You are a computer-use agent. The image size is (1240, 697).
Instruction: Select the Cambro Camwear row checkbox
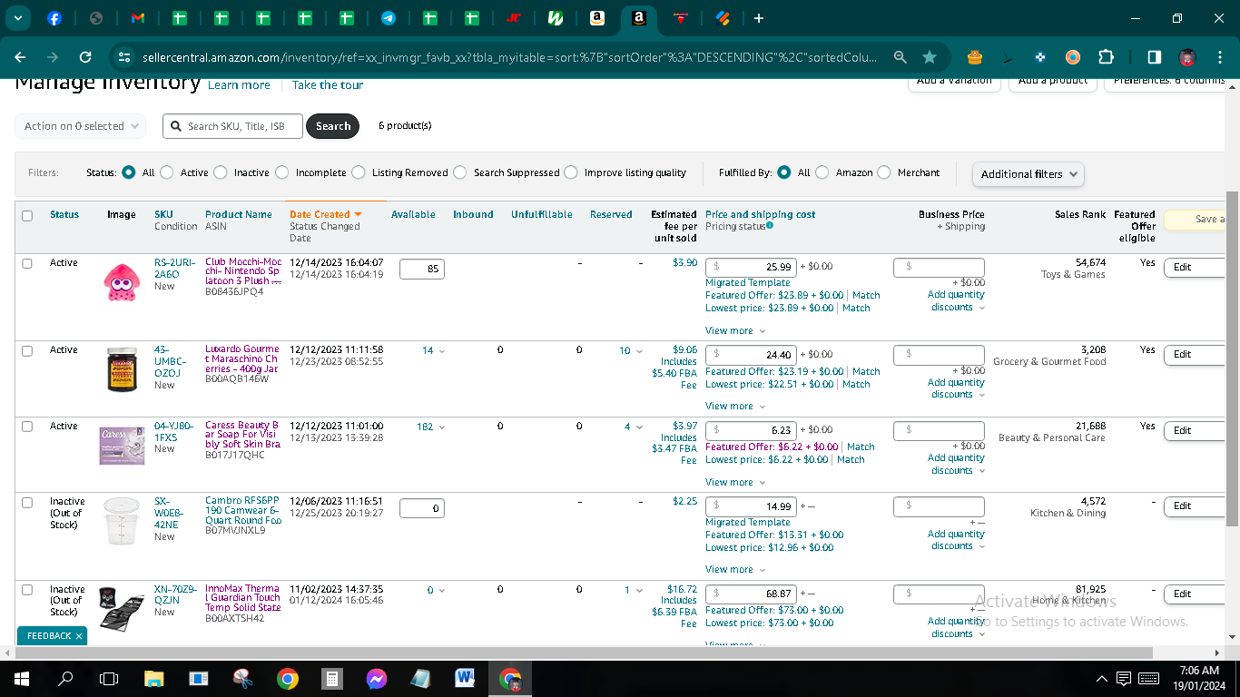27,502
